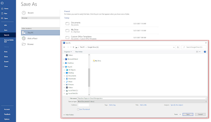Image resolution: width=211 pixels, height=122 pixels.
Task: Click the Browse folder icon
Action: coord(24,44)
